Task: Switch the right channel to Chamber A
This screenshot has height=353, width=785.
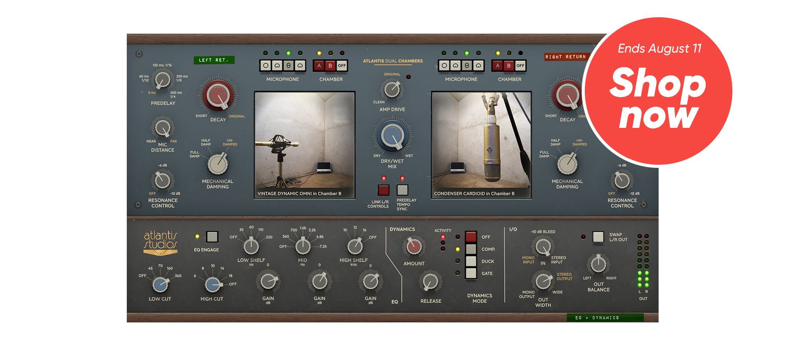Action: point(498,66)
